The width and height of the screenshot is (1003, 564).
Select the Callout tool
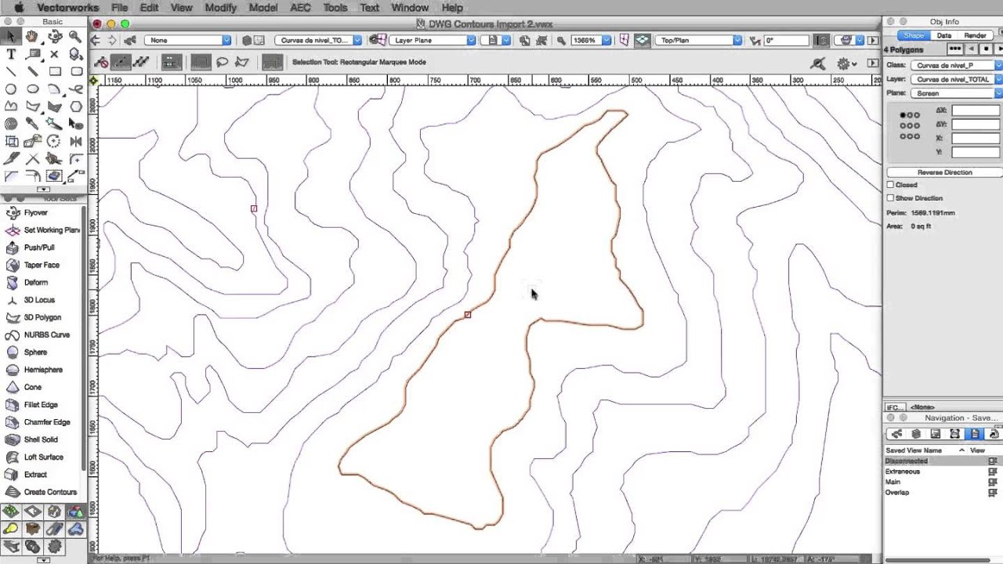click(x=32, y=54)
